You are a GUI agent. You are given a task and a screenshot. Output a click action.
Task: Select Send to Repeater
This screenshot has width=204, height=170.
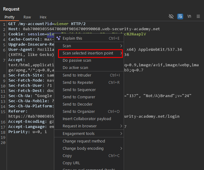(x=89, y=82)
